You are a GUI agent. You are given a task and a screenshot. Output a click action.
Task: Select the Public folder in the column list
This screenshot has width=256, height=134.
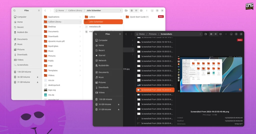point(62,61)
